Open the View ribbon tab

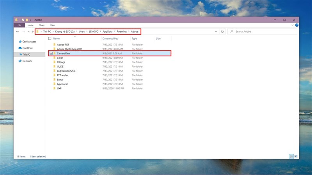(x=52, y=25)
